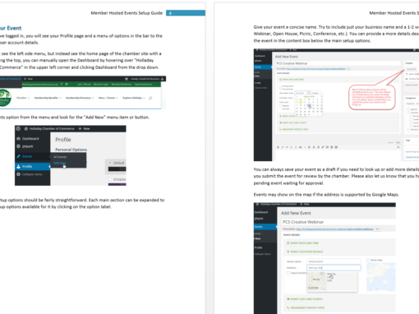Check the All day event checkbox
Viewport: 419px width, 314px height.
click(280, 86)
